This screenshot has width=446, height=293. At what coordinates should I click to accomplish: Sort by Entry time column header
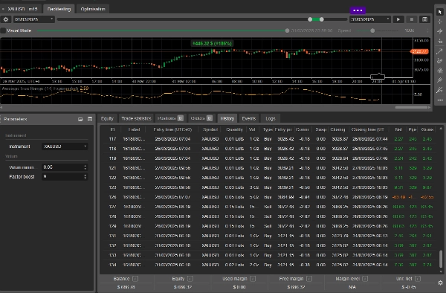pyautogui.click(x=172, y=129)
